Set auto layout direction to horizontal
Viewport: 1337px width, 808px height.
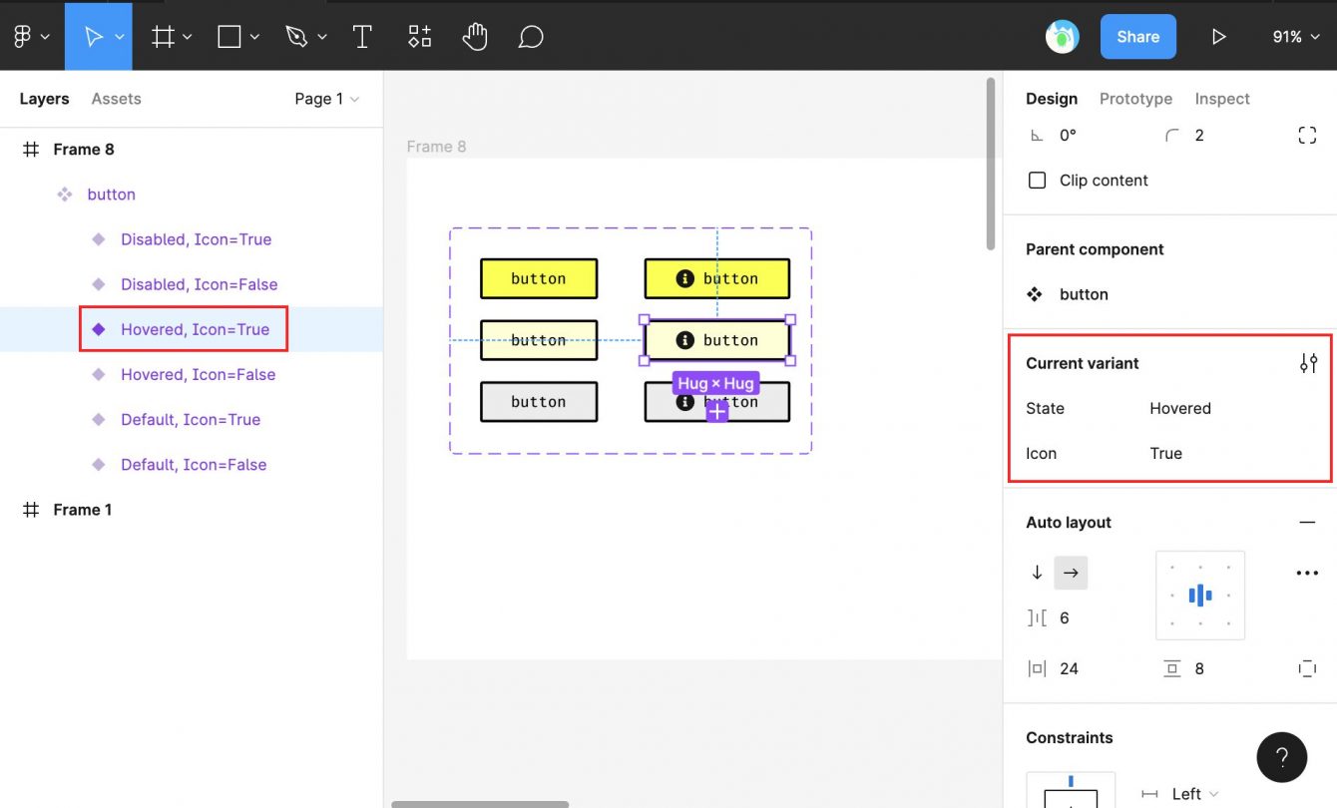pyautogui.click(x=1071, y=573)
